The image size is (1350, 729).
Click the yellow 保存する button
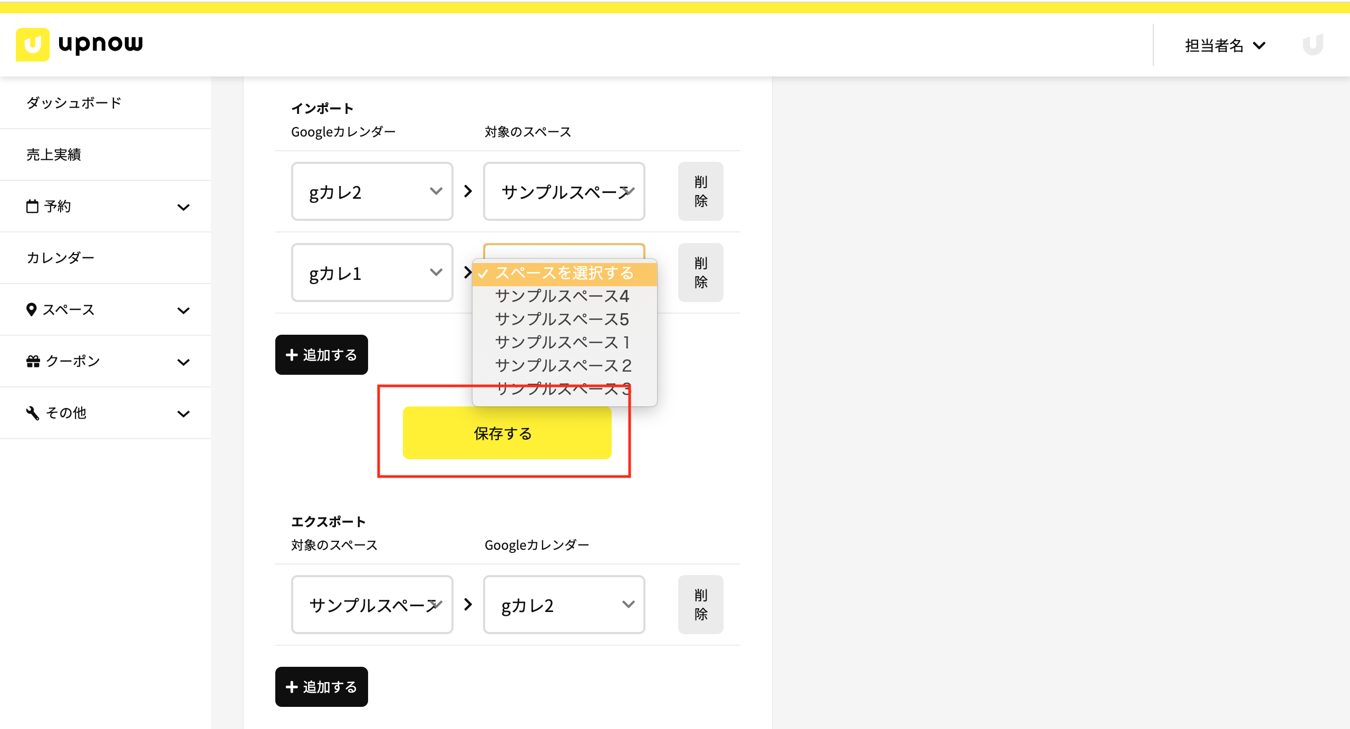[507, 433]
